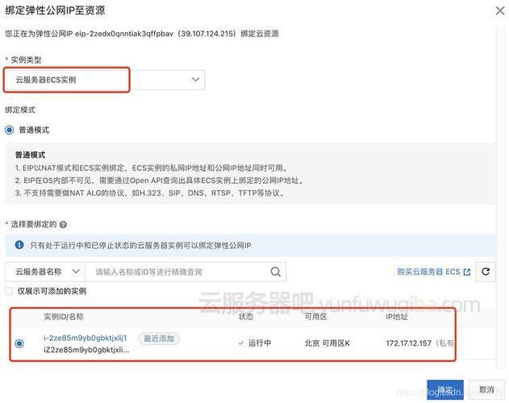Click the 运行中 status text
The height and width of the screenshot is (403, 509).
[260, 343]
